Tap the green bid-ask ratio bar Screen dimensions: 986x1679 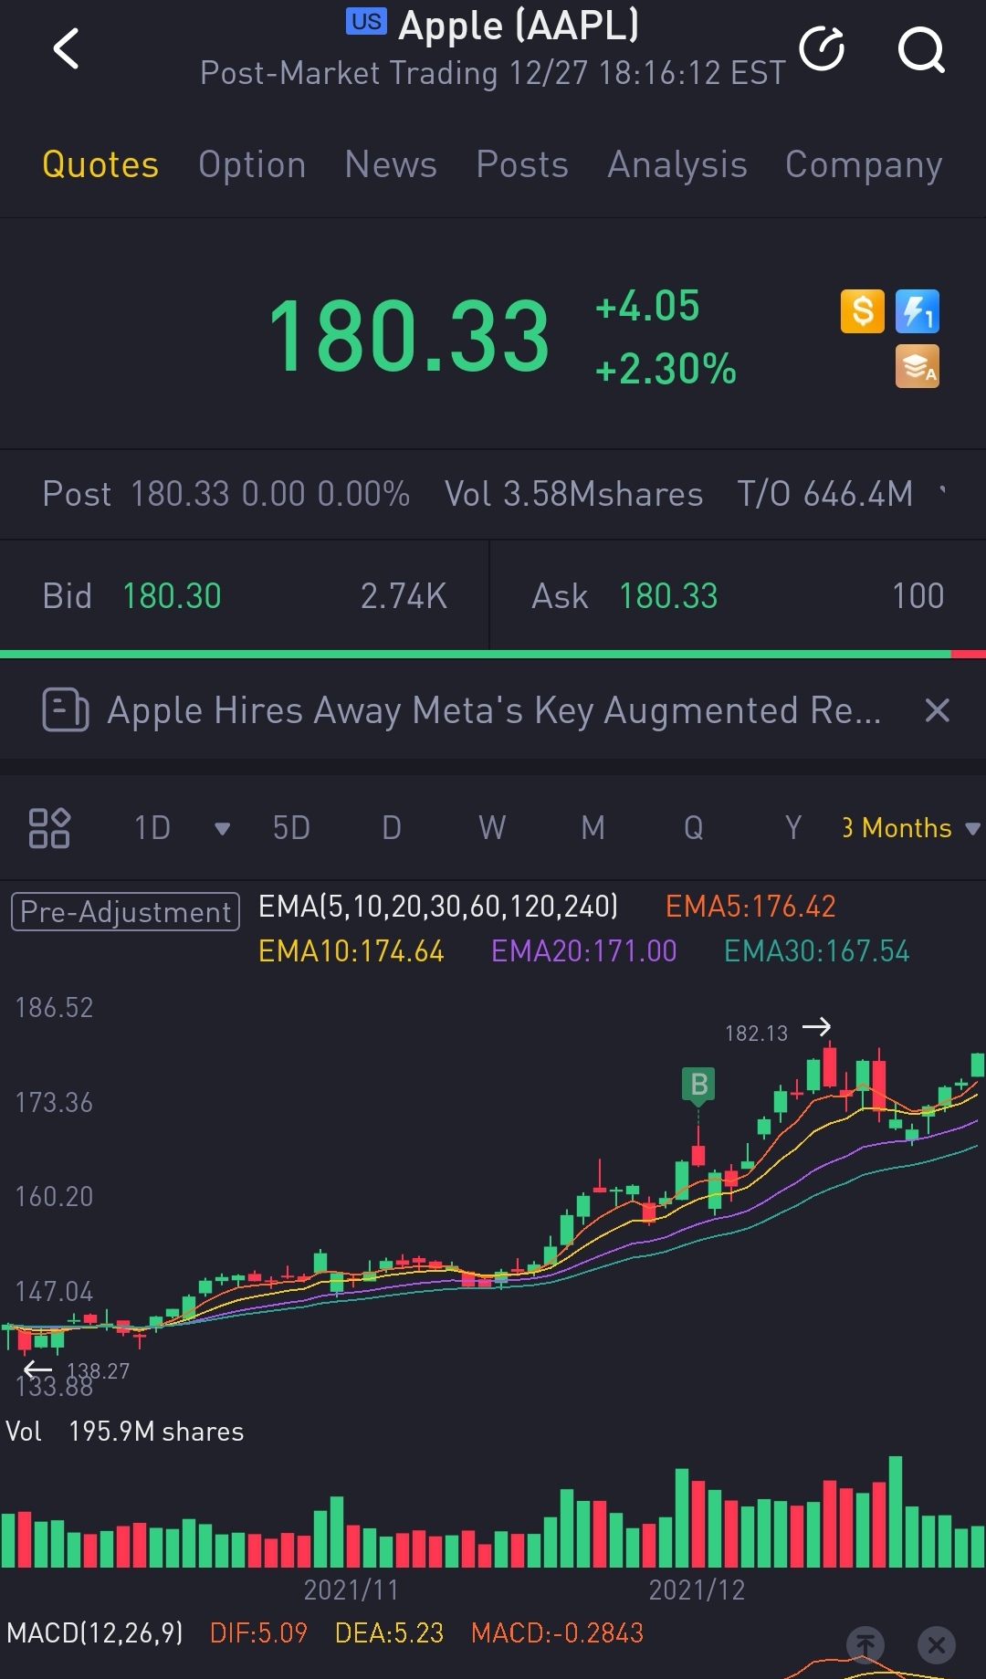pyautogui.click(x=475, y=654)
